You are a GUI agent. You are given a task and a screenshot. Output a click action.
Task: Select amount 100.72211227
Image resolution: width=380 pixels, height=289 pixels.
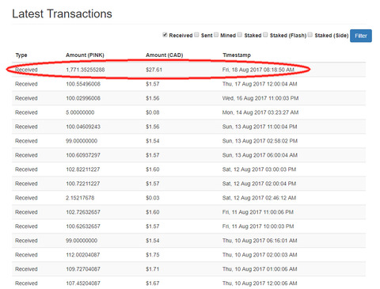(83, 184)
